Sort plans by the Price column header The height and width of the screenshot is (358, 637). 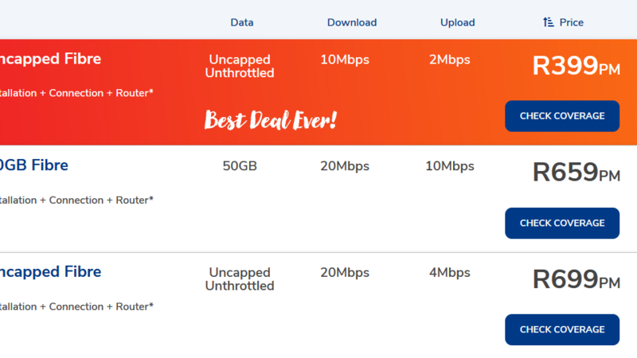click(571, 22)
